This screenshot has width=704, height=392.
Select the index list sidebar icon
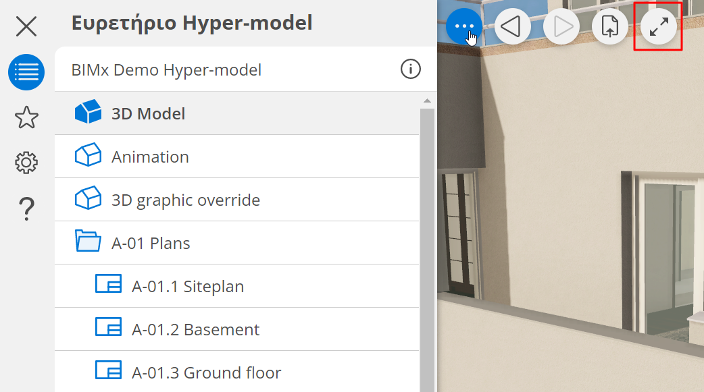(26, 72)
